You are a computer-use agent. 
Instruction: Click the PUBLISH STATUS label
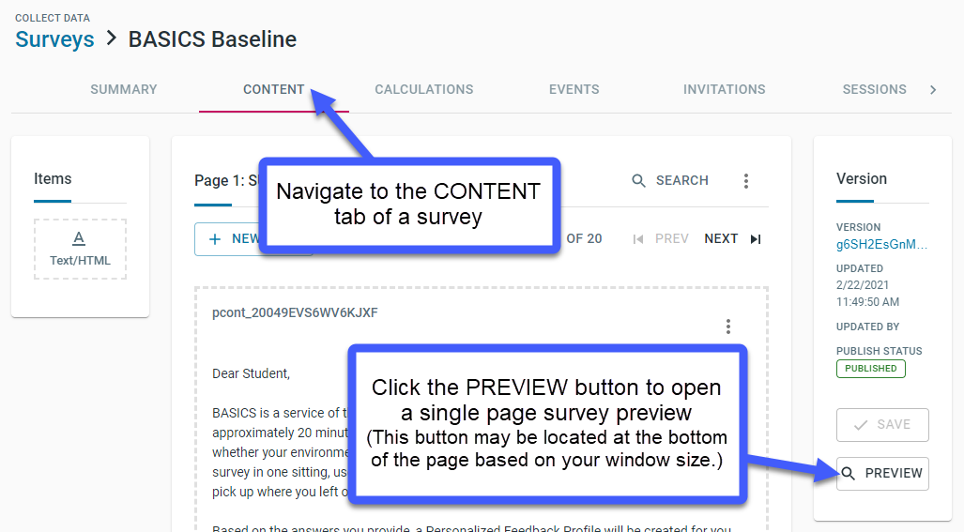pos(880,351)
